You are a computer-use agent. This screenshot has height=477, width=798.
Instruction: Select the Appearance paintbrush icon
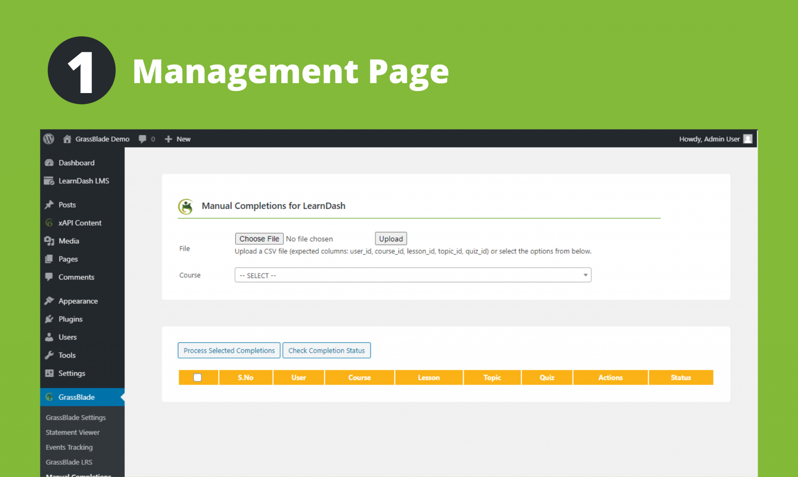(x=49, y=300)
